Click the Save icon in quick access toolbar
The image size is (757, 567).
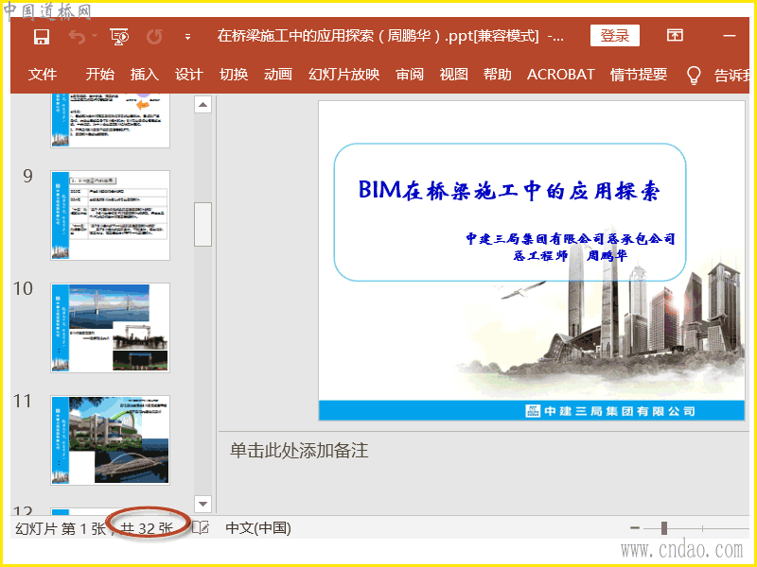42,36
